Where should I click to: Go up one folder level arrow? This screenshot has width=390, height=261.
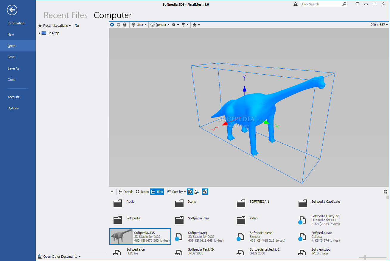coord(112,192)
